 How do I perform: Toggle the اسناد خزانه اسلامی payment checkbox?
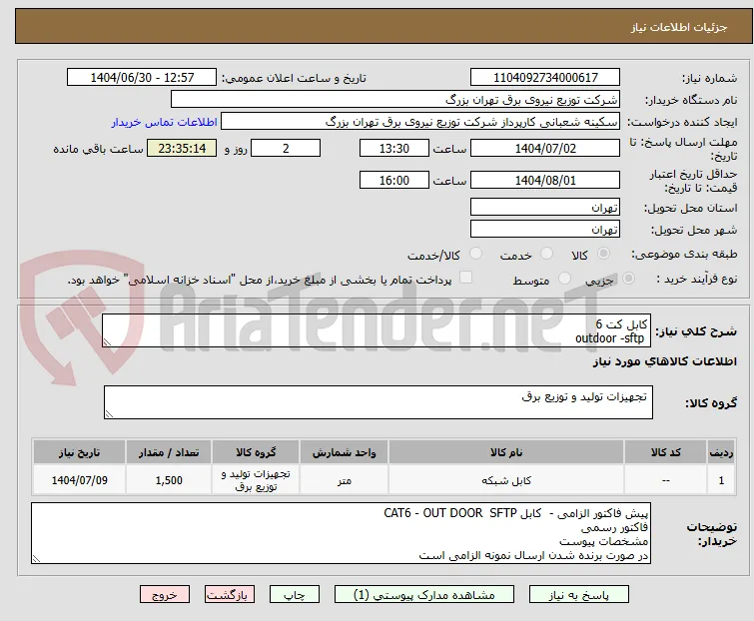tap(465, 278)
